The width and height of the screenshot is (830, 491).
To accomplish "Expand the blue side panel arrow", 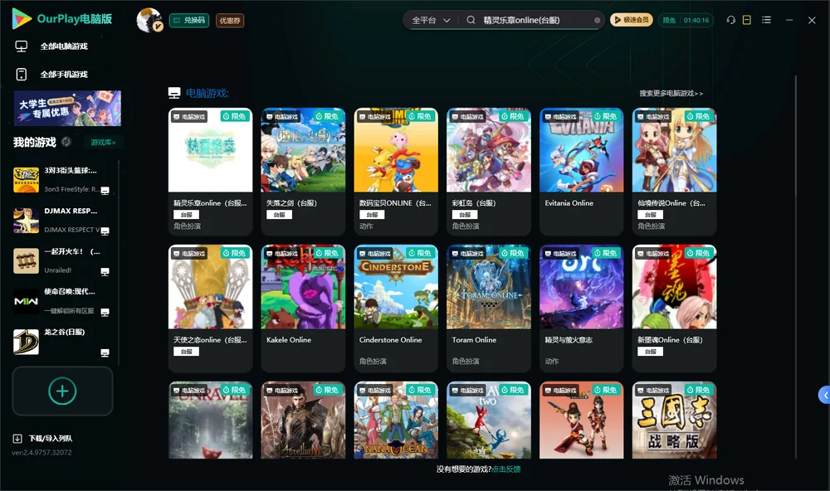I will click(x=824, y=396).
